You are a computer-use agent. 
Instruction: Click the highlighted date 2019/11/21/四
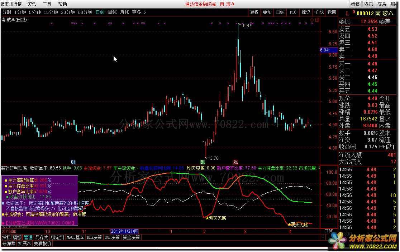[x=125, y=231]
